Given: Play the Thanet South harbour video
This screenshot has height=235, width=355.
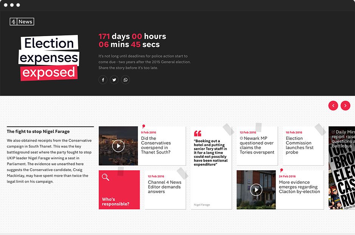Looking at the screenshot, I should click(118, 146).
